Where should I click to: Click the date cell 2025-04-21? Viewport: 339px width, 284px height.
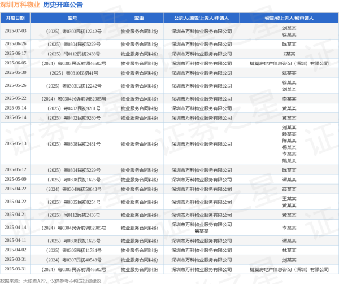(15, 215)
